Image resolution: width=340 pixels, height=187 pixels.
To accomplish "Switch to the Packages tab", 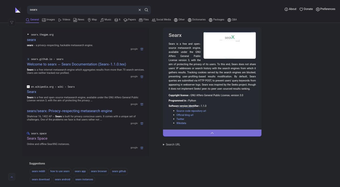I will coord(216,20).
